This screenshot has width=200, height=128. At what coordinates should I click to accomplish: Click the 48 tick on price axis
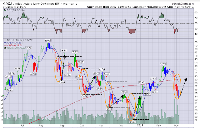click(x=196, y=49)
